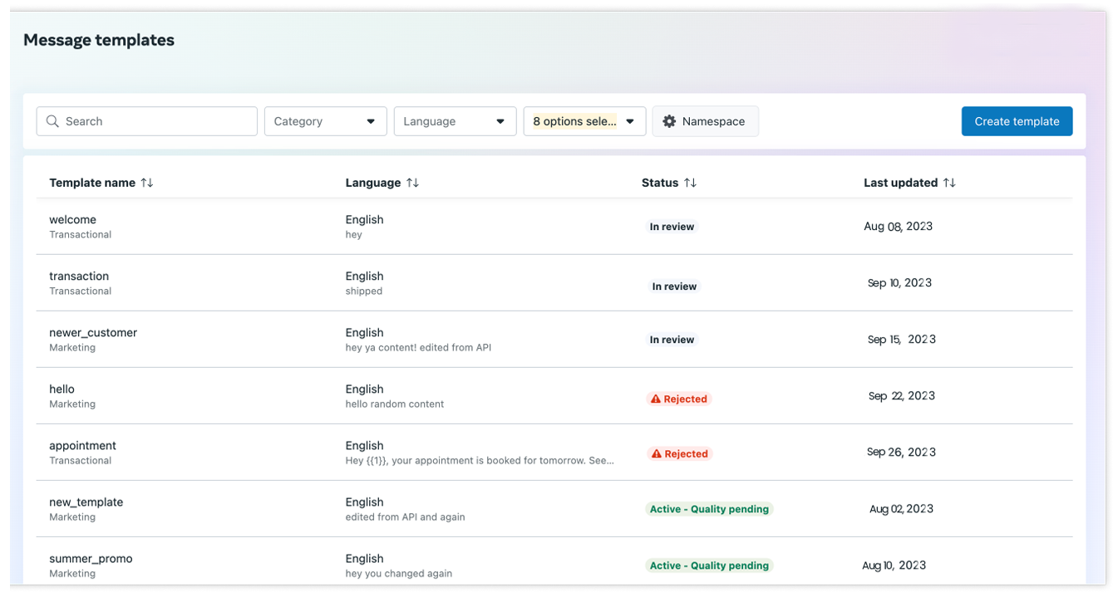This screenshot has height=597, width=1118.
Task: Click the Namespace gear icon
Action: coord(669,121)
